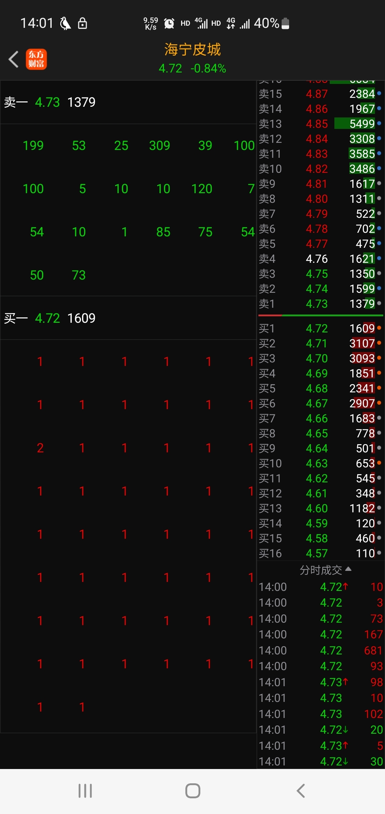The width and height of the screenshot is (385, 814).
Task: Select the sell queue order 120
Action: (x=202, y=189)
